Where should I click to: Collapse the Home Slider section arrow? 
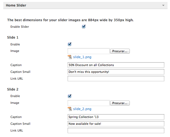[x=163, y=5]
